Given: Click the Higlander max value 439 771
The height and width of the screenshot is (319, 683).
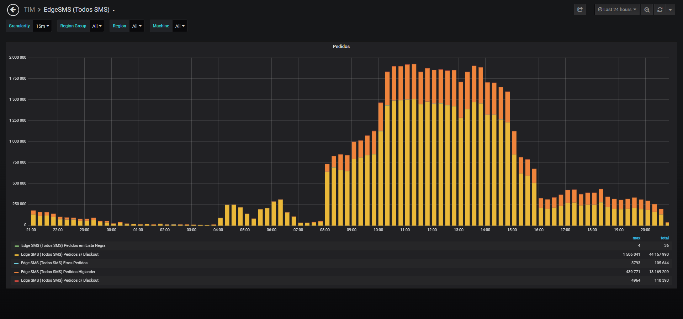Looking at the screenshot, I should coord(633,272).
